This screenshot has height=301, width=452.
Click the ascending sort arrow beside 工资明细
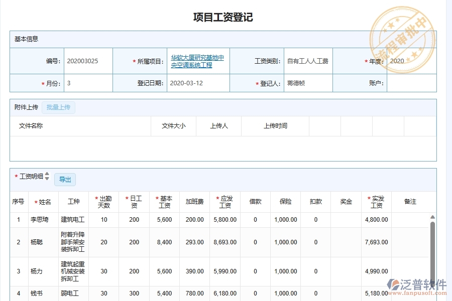click(x=46, y=174)
